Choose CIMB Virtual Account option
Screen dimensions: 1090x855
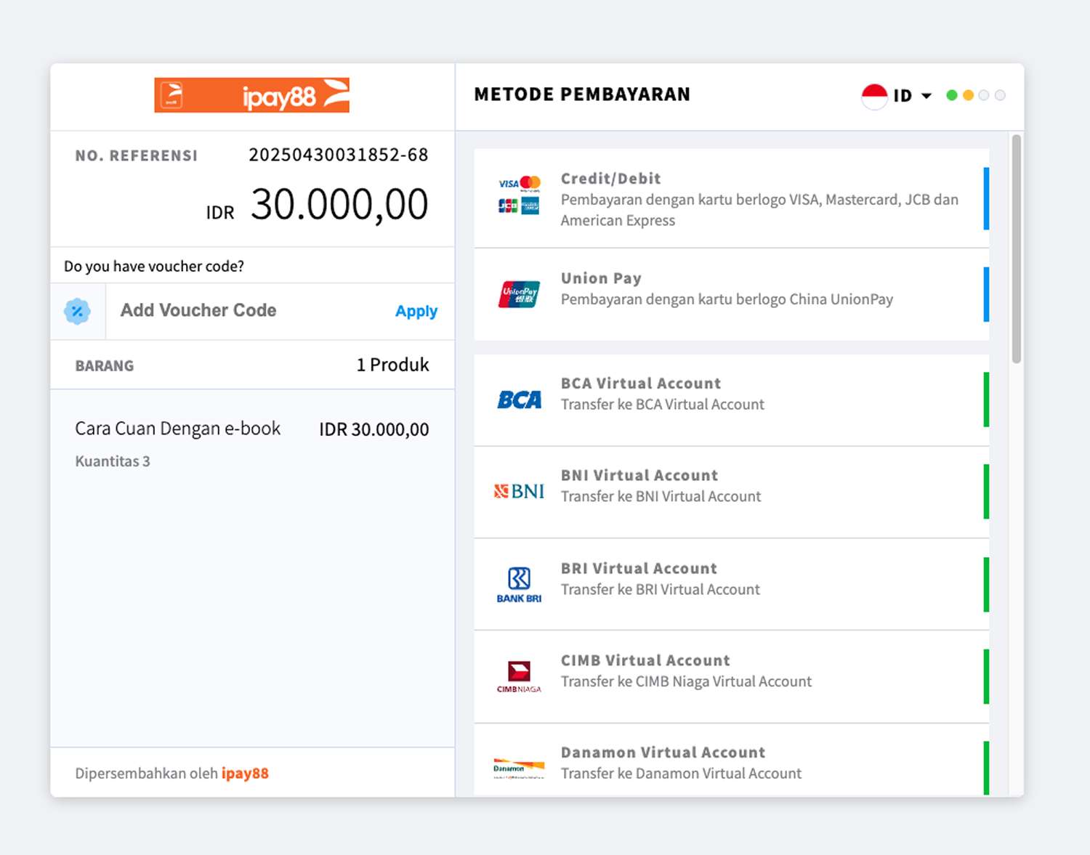(x=731, y=677)
